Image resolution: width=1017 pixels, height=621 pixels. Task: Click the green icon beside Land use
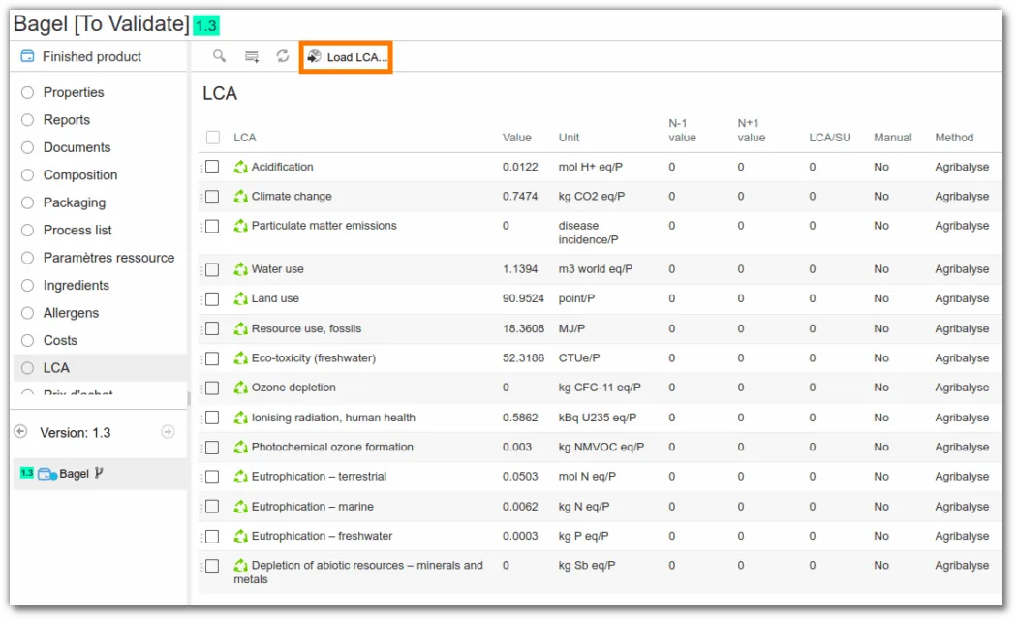click(240, 298)
